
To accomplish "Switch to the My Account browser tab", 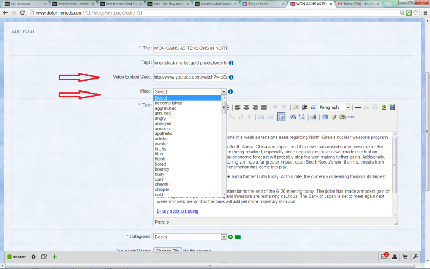I will pos(24,4).
